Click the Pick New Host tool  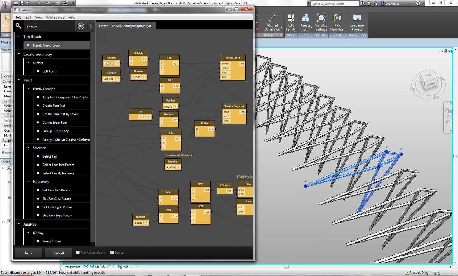point(337,22)
